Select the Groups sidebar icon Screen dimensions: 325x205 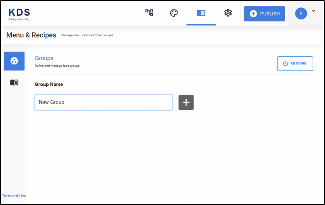pyautogui.click(x=14, y=61)
